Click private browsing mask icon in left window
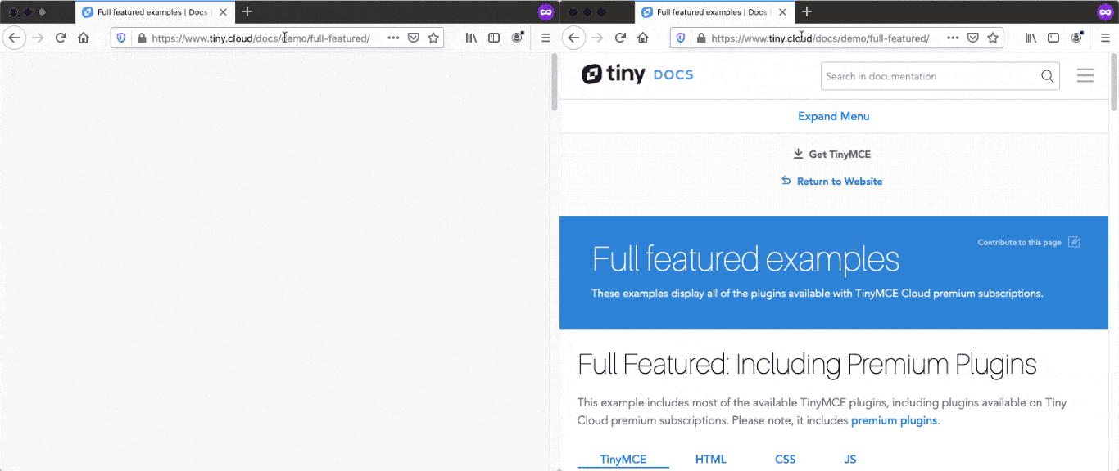The height and width of the screenshot is (471, 1119). (546, 12)
